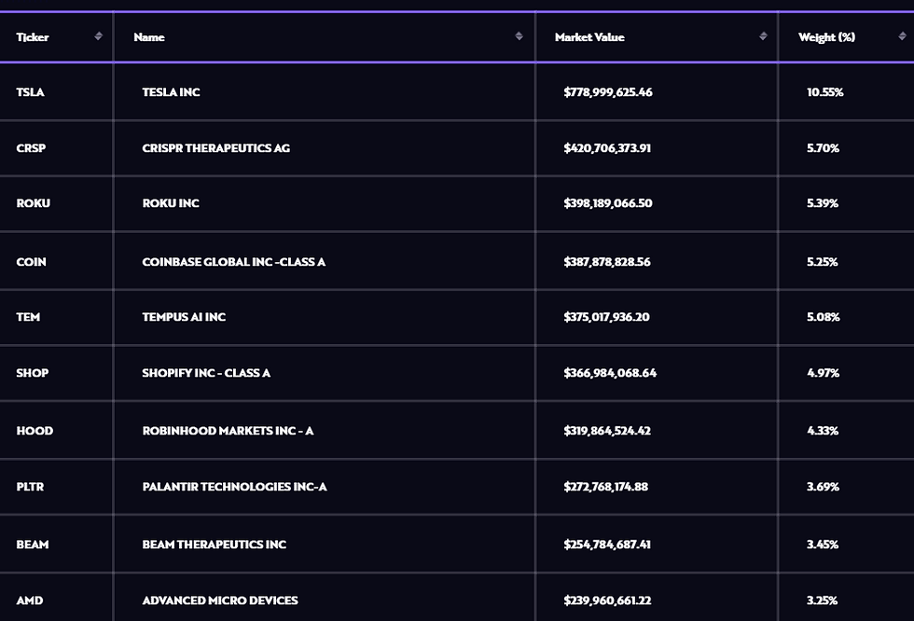
Task: Click SHOPIFY INC - CLASS A name
Action: pyautogui.click(x=206, y=373)
